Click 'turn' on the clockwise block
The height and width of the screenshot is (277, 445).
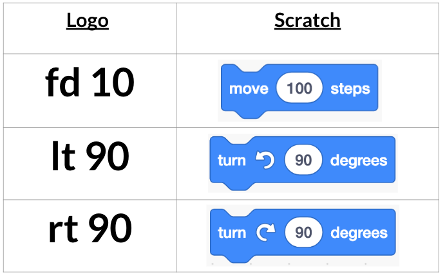click(x=232, y=233)
